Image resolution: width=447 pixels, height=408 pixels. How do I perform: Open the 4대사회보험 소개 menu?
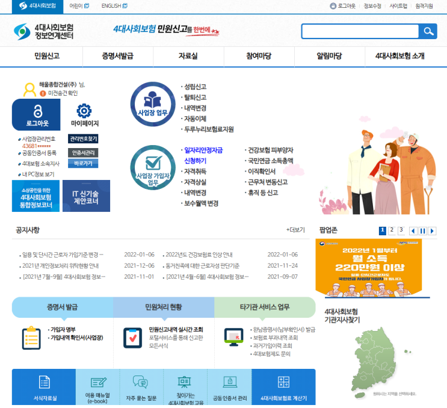click(x=400, y=56)
